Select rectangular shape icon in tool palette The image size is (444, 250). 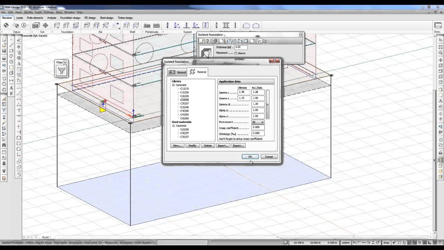pos(229,41)
